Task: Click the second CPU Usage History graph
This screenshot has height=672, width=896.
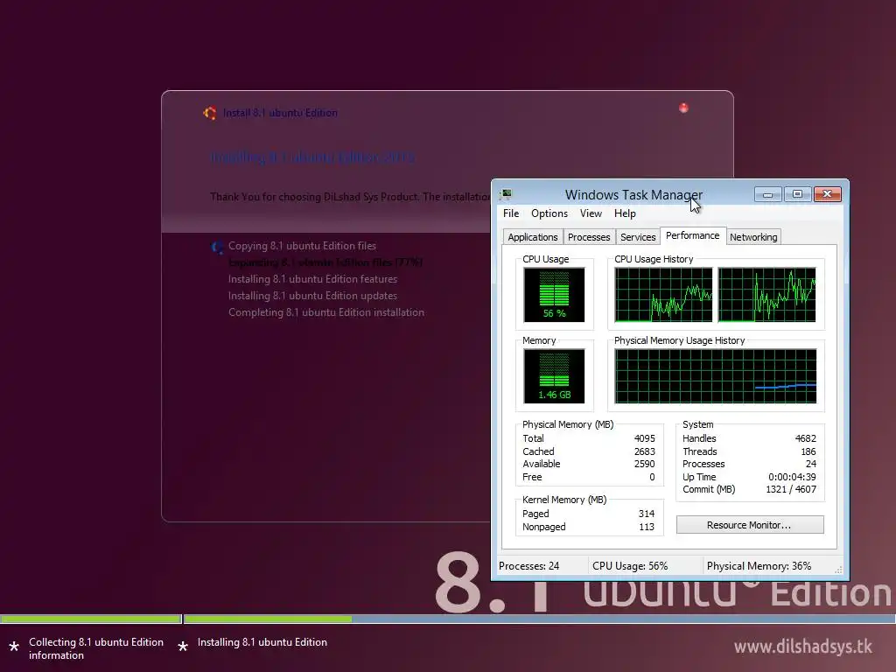Action: (x=766, y=295)
